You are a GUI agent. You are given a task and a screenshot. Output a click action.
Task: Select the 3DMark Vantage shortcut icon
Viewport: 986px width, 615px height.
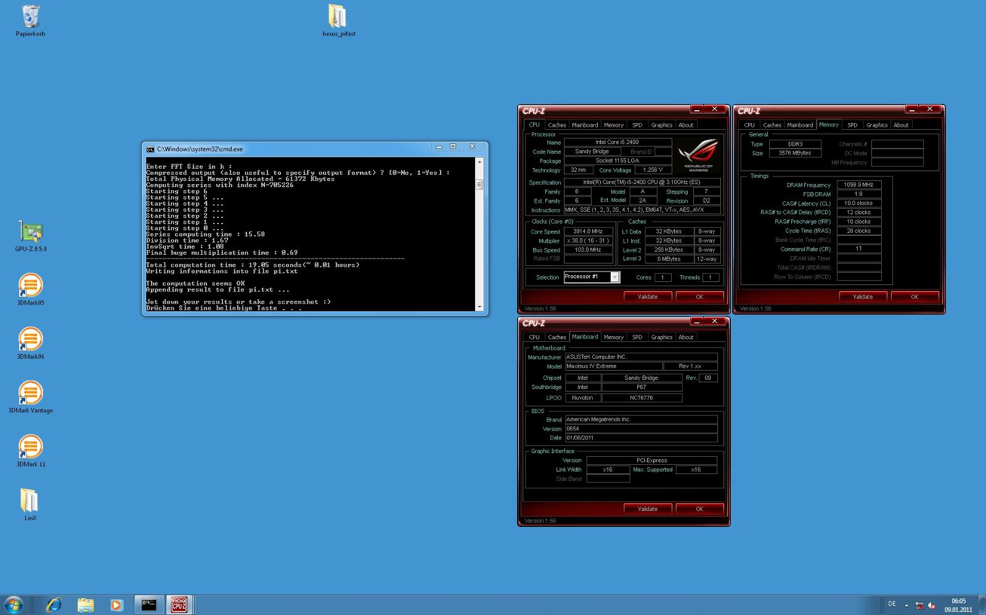tap(30, 397)
